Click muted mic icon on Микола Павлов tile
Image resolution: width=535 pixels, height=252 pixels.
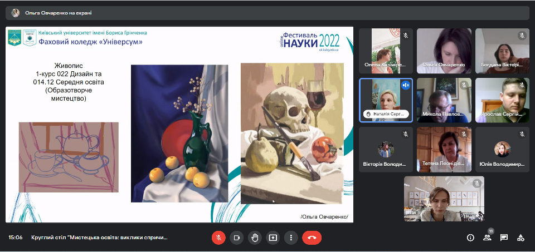coord(463,85)
